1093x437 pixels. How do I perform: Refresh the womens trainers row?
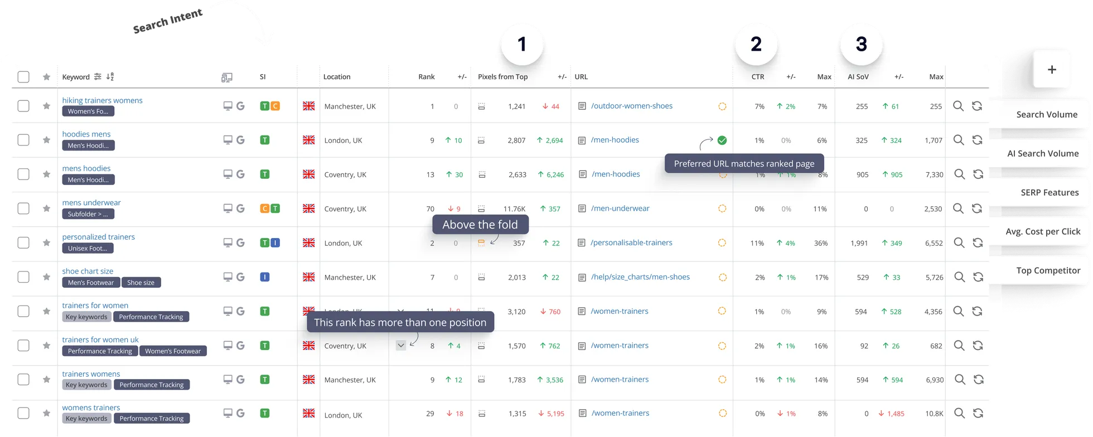tap(978, 413)
